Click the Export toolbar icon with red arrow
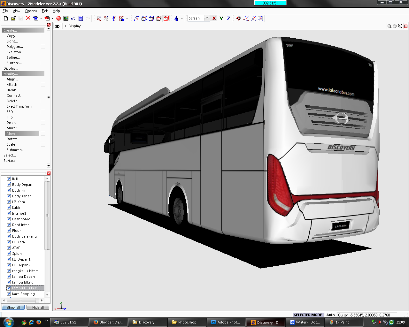 [47, 18]
